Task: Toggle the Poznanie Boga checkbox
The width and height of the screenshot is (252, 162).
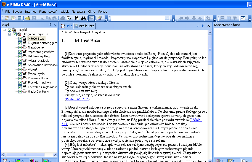Action: pyautogui.click(x=20, y=78)
